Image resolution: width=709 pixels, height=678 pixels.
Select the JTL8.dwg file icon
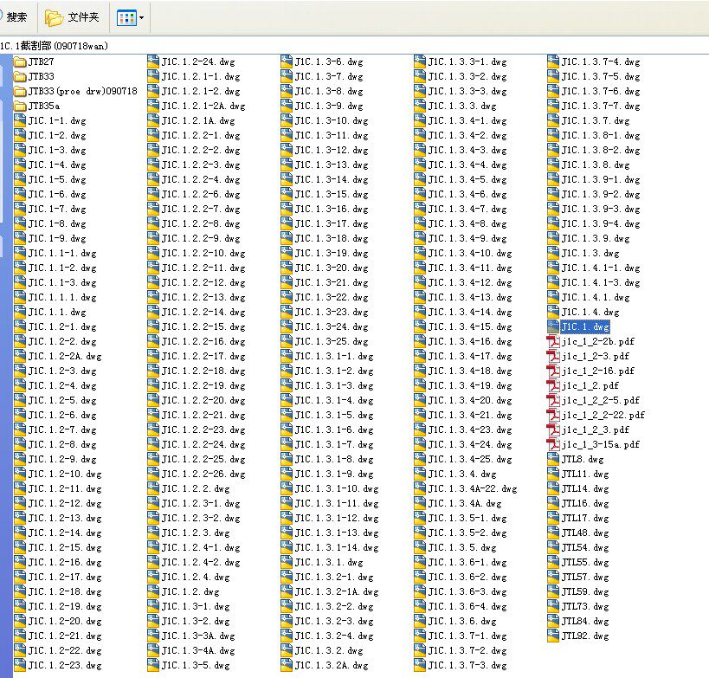(553, 459)
